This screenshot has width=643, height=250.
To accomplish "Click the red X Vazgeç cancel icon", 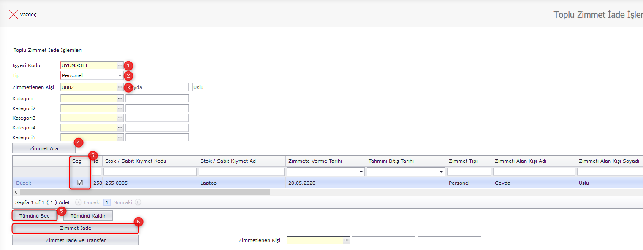I will point(13,15).
